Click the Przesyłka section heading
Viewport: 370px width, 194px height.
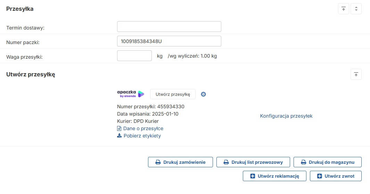[20, 9]
